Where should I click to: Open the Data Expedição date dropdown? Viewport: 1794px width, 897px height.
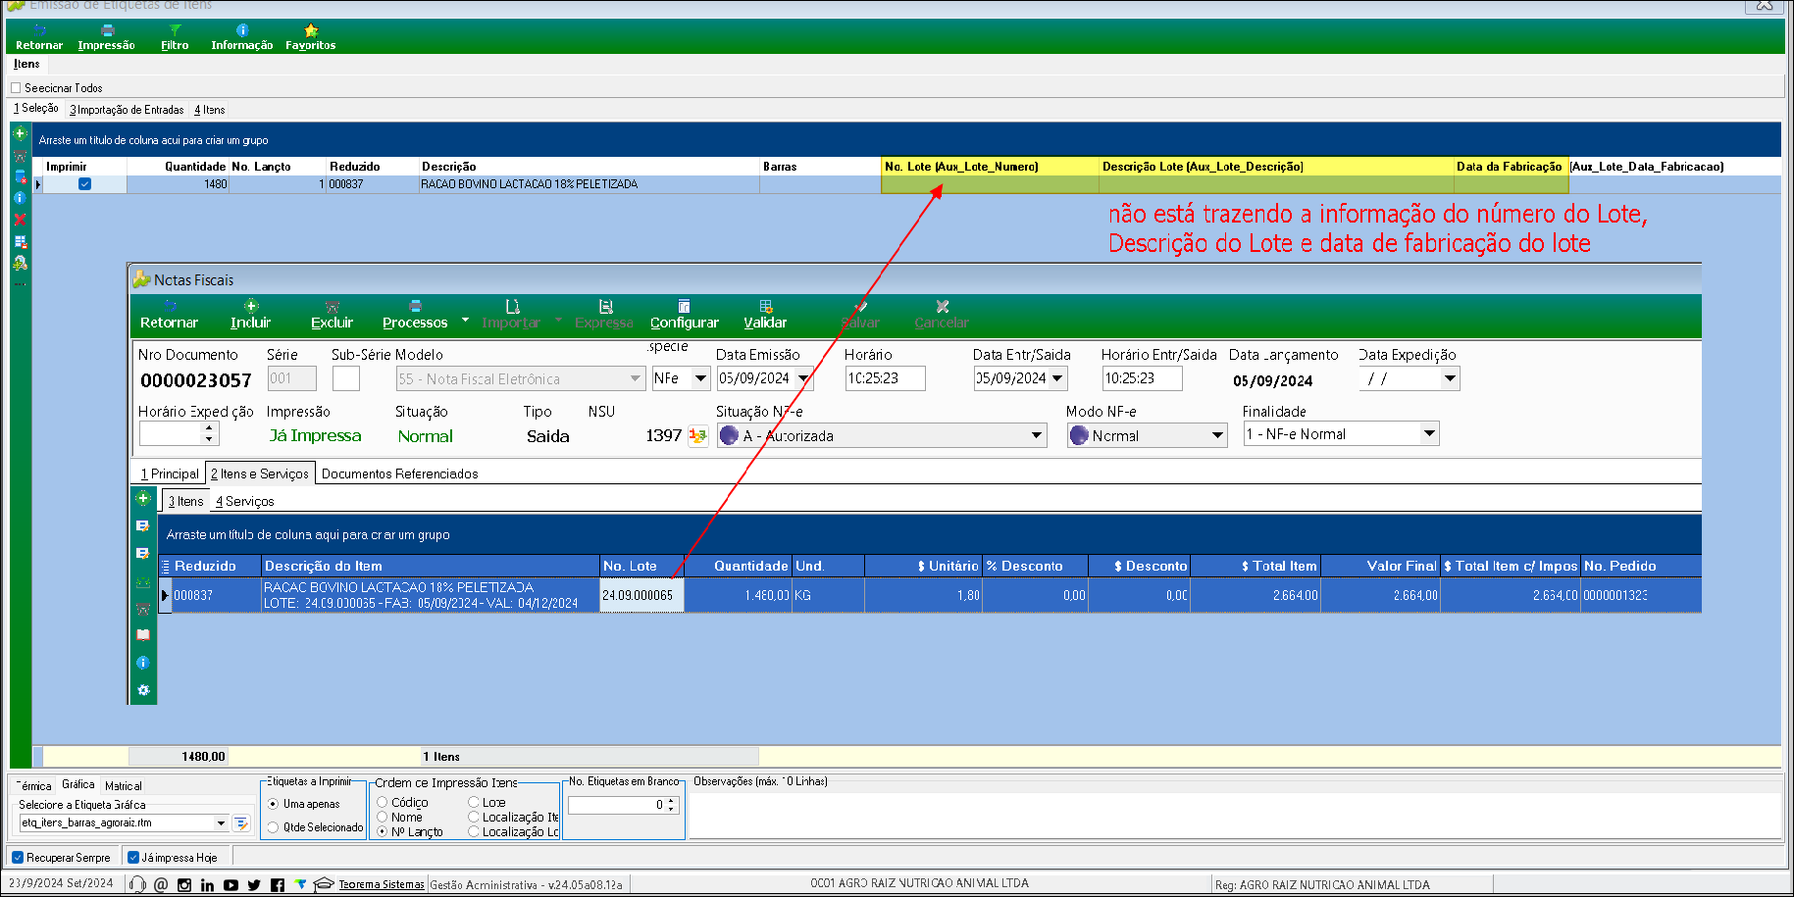[x=1450, y=378]
